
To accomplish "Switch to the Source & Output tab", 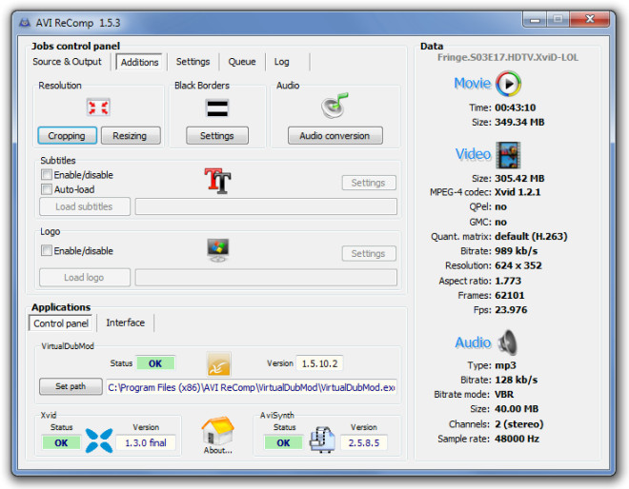I will (x=67, y=62).
